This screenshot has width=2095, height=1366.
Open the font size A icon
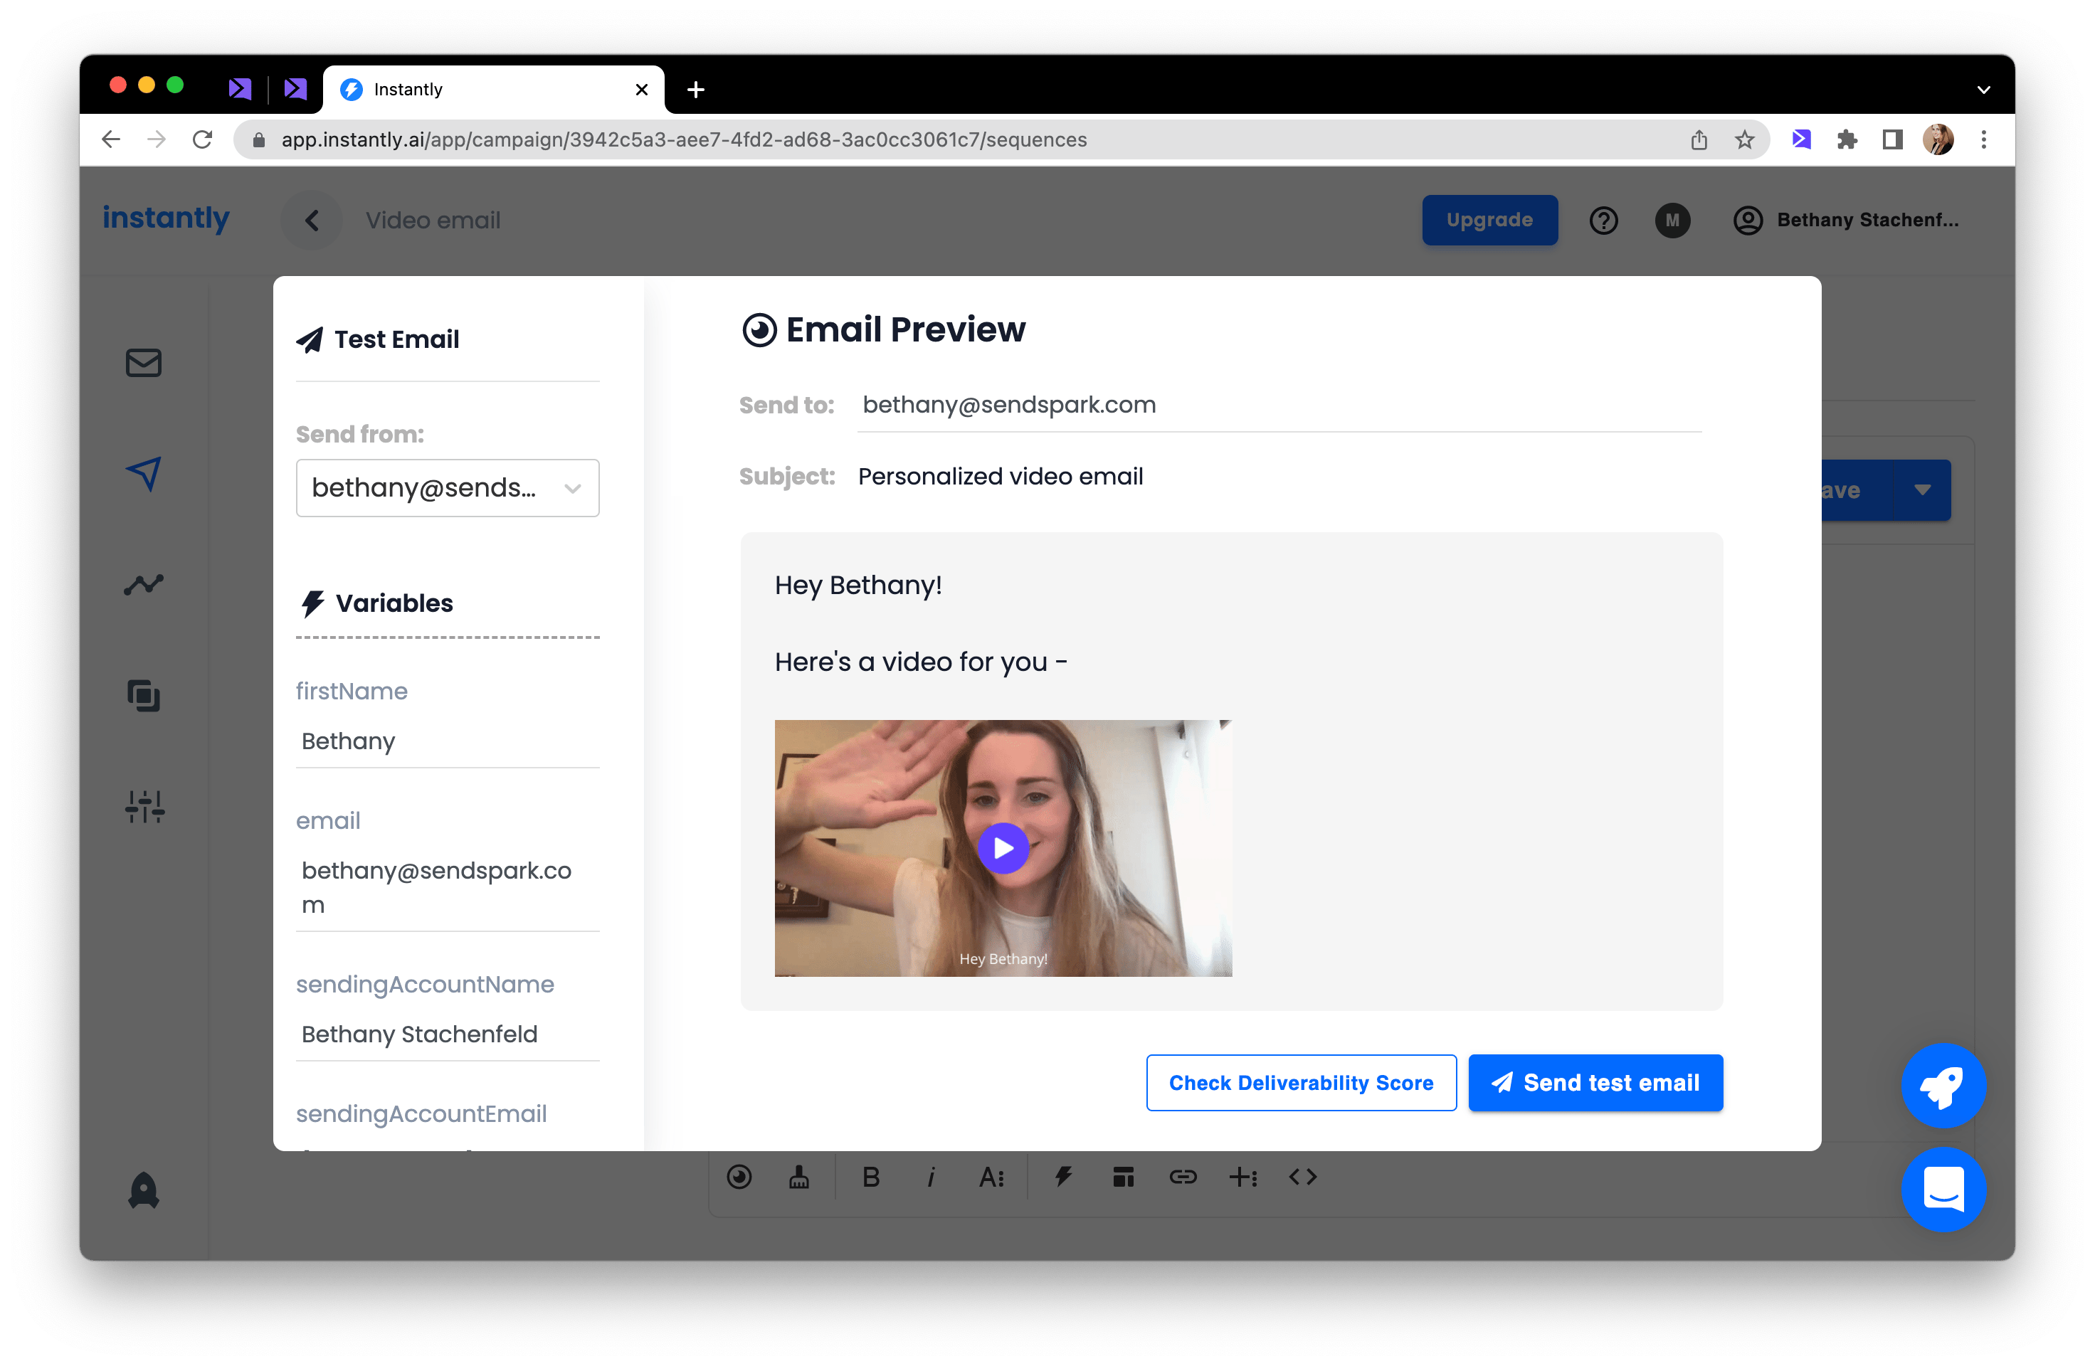pos(991,1177)
